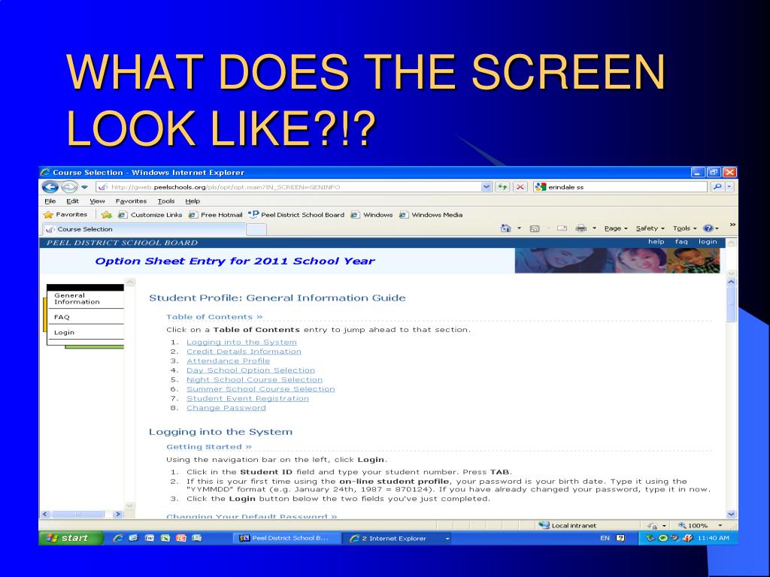This screenshot has height=577, width=770.
Task: Click the Refresh page icon
Action: coord(502,187)
